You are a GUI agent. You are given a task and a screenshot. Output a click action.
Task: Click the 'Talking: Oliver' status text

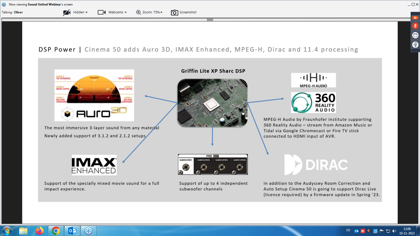coord(12,12)
